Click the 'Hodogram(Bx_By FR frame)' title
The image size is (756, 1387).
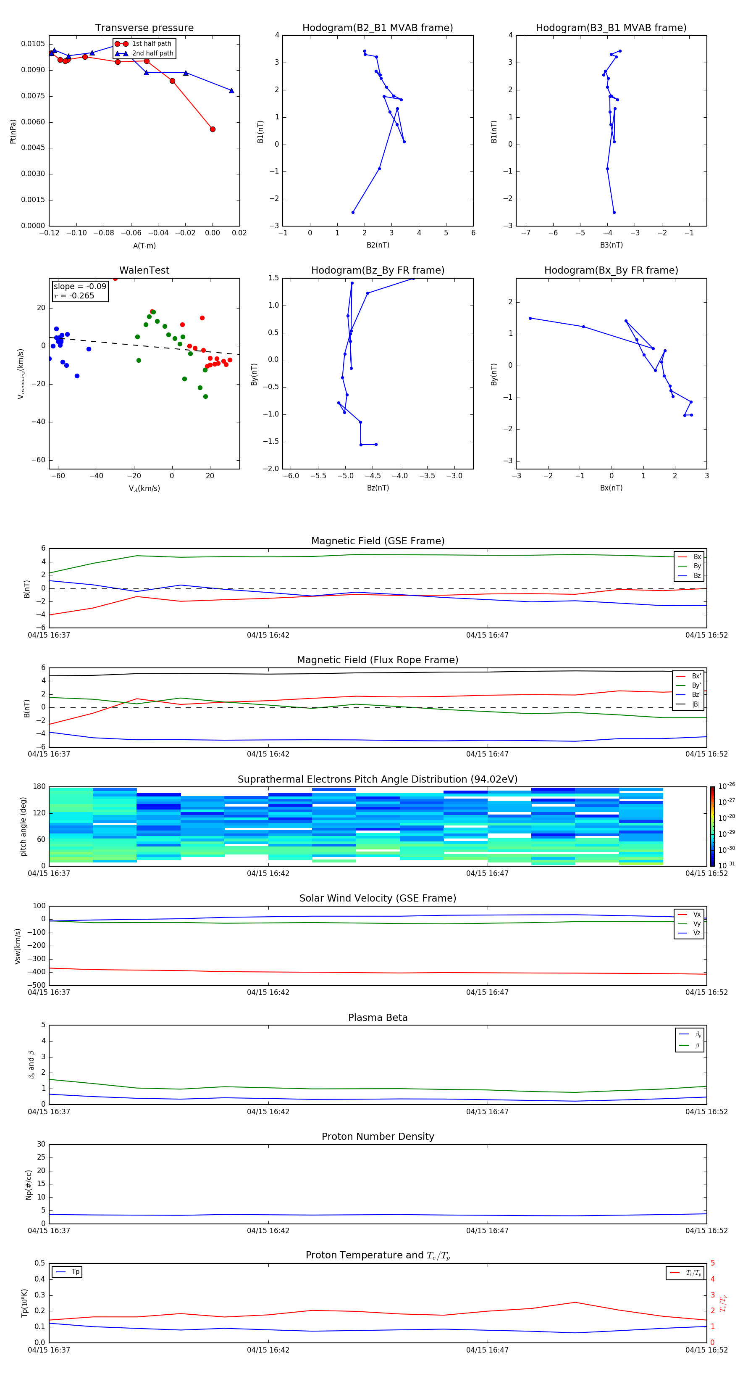point(611,270)
